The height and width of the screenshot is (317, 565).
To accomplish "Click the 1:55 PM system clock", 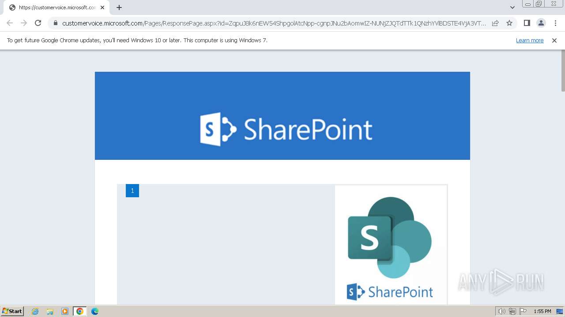I will tap(542, 311).
